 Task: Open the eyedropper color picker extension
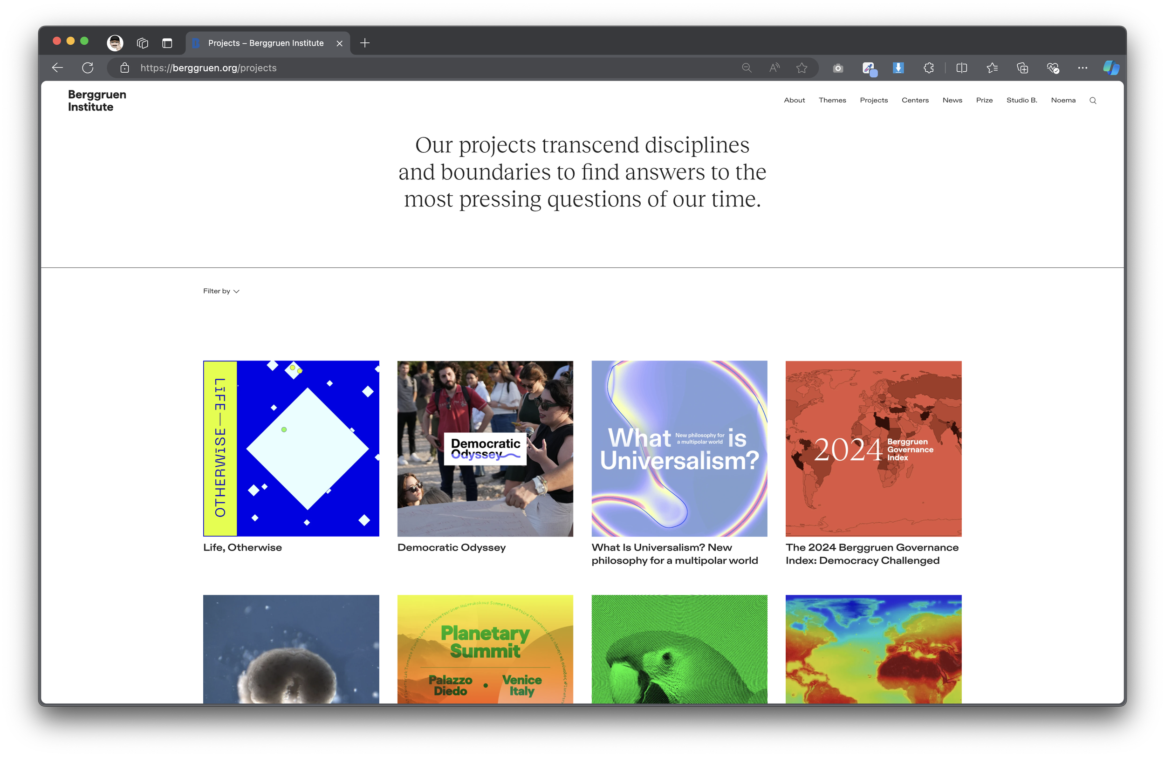(869, 68)
